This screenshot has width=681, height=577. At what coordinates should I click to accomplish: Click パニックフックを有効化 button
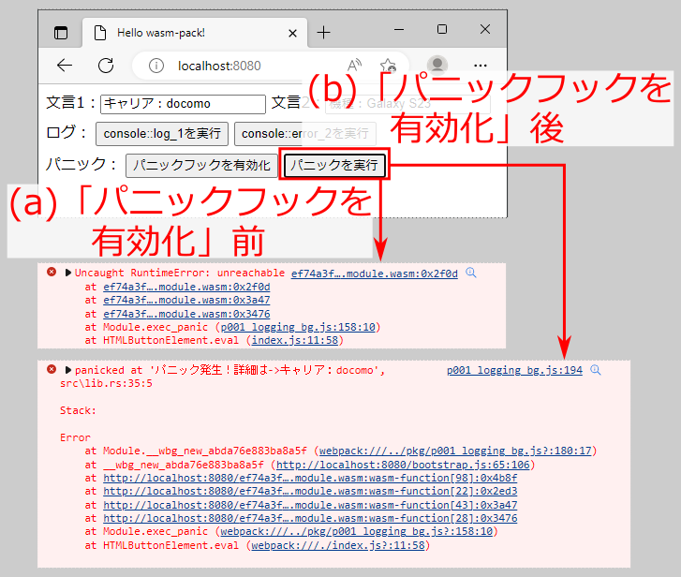(x=201, y=166)
